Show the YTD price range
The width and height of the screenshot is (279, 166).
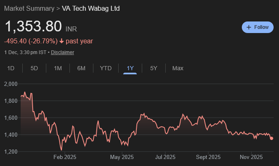106,68
